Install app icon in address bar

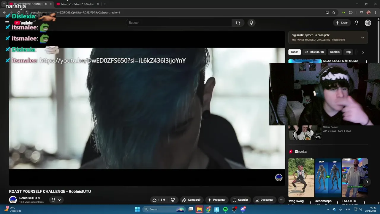pyautogui.click(x=327, y=12)
